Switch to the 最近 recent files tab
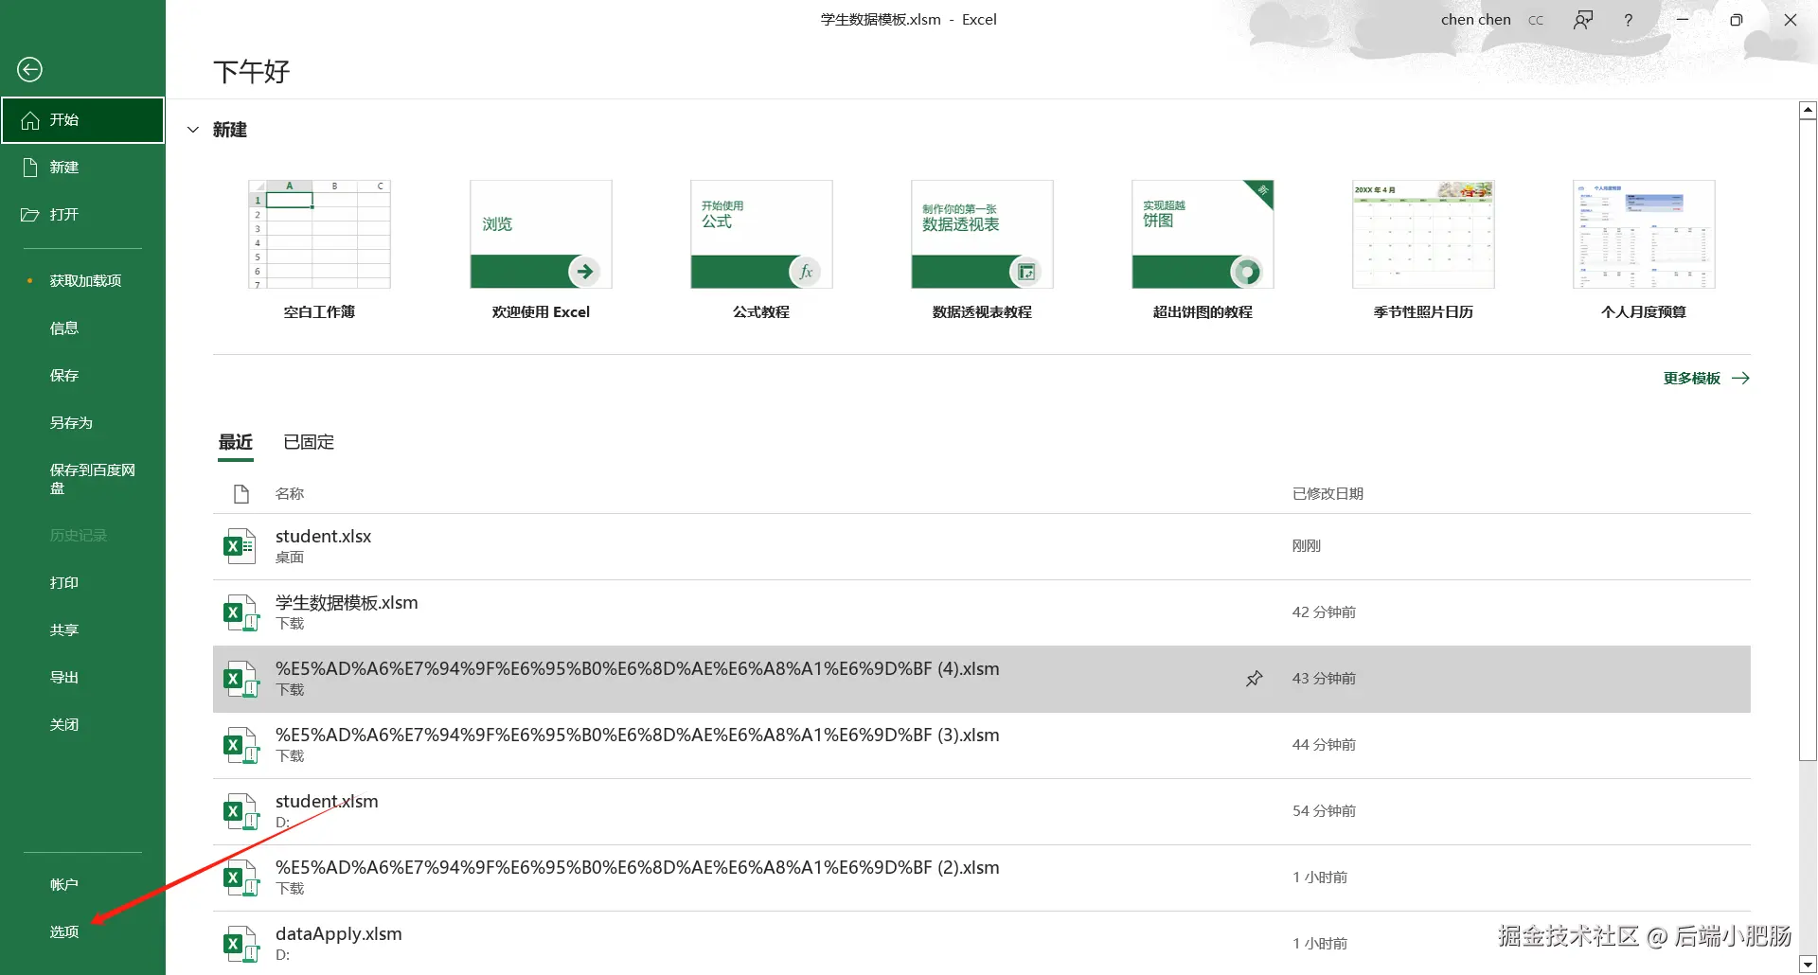The width and height of the screenshot is (1818, 975). click(236, 442)
